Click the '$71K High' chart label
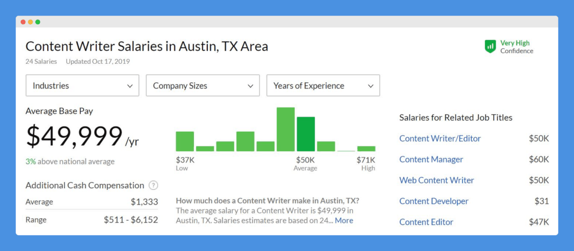 pyautogui.click(x=366, y=164)
